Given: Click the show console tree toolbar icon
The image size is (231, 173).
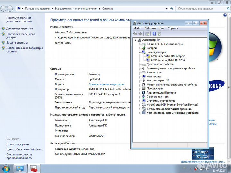Looking at the screenshot, I should (147, 34).
